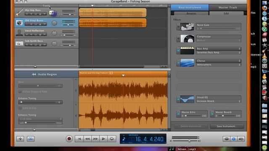The image size is (269, 151).
Task: Switch to the Master Track tab
Action: click(228, 8)
